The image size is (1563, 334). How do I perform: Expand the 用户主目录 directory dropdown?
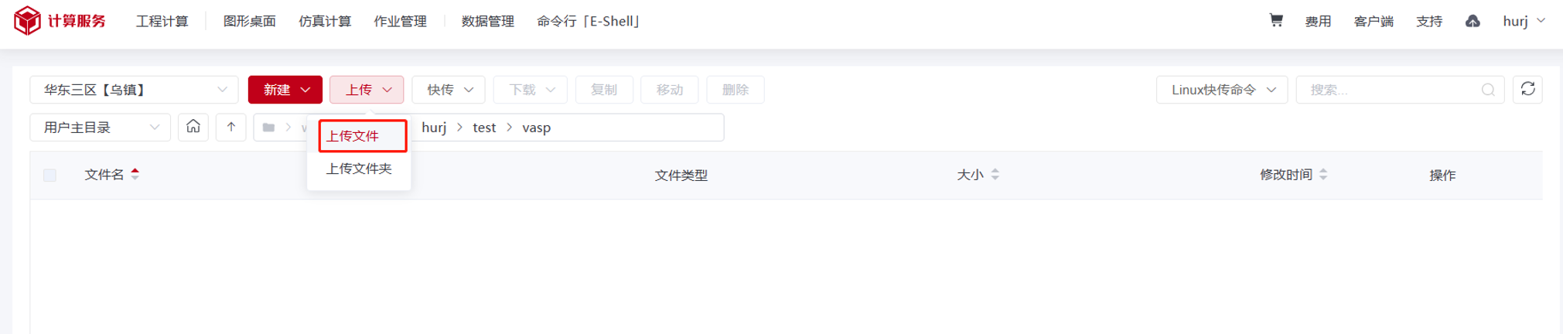[x=100, y=127]
